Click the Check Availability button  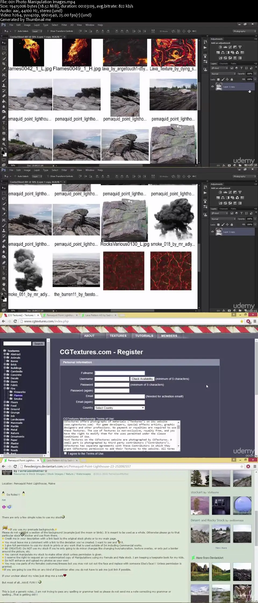(x=142, y=379)
